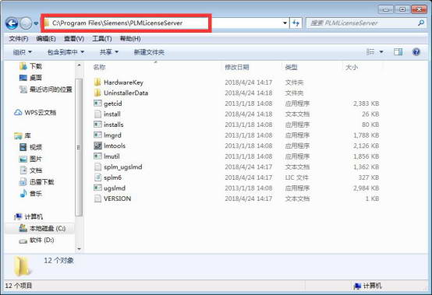This screenshot has width=432, height=295.
Task: Open the 文件(F) menu
Action: pos(19,39)
